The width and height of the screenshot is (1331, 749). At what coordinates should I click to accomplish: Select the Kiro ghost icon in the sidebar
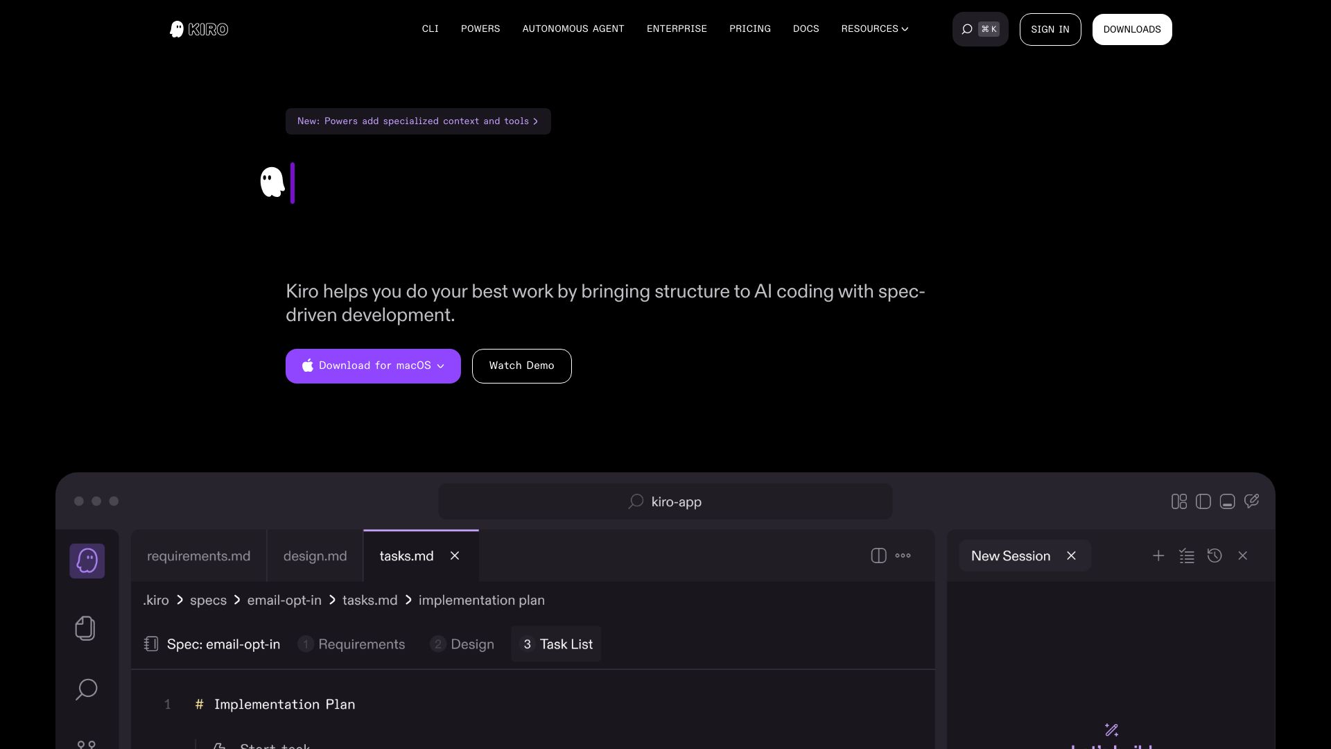[x=87, y=560]
